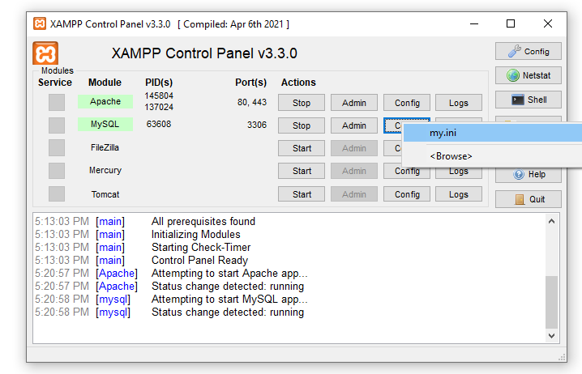The height and width of the screenshot is (374, 582).
Task: Toggle Tomcat service checkbox
Action: (x=57, y=193)
